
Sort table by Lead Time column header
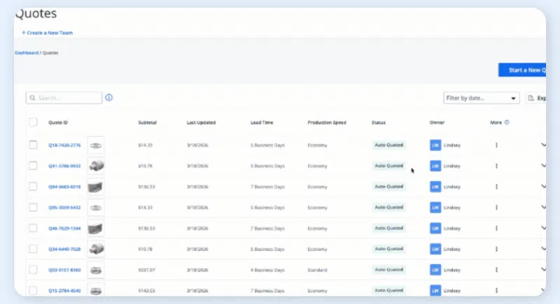click(x=261, y=122)
